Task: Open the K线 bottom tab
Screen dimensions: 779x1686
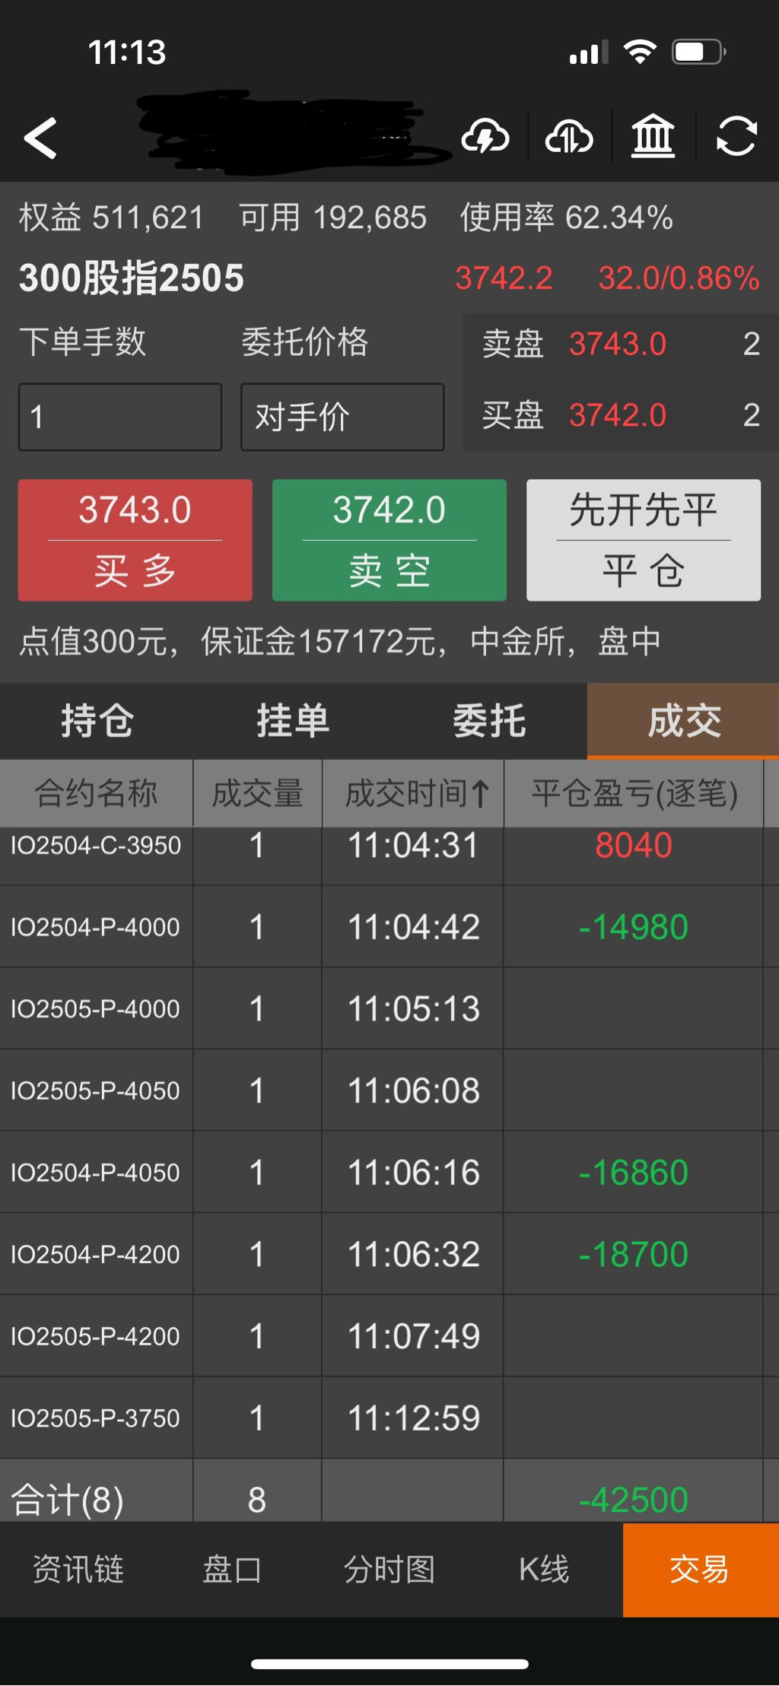Action: [544, 1569]
